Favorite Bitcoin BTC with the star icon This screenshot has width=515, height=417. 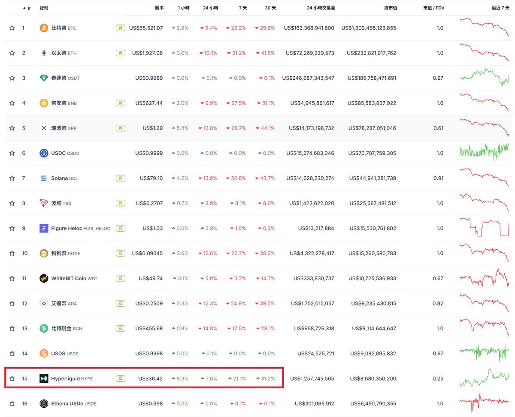click(x=12, y=28)
